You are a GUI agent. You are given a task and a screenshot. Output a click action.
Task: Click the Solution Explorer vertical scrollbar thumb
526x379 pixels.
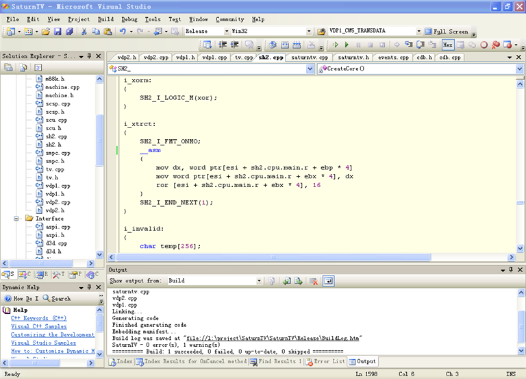coord(99,140)
